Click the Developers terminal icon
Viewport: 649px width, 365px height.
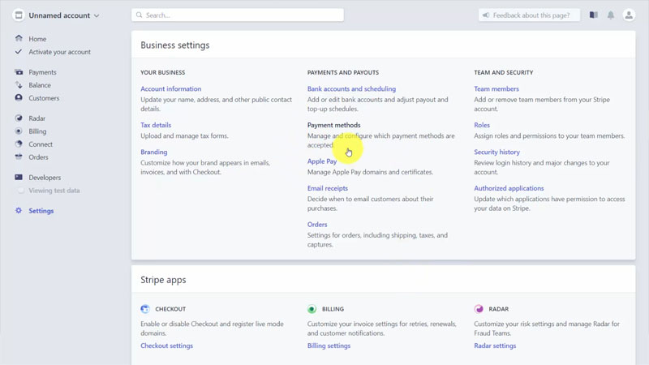19,178
